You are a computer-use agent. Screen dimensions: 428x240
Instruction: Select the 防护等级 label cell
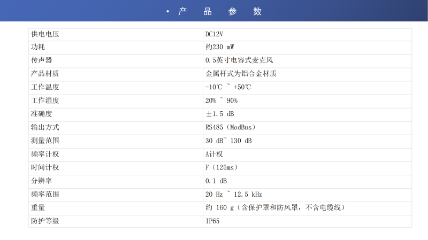pos(45,221)
